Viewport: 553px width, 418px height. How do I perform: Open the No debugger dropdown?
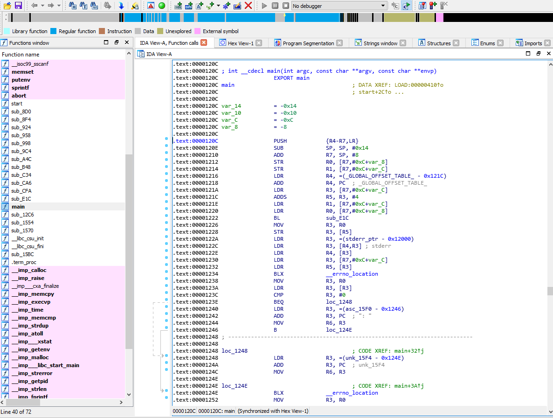383,6
